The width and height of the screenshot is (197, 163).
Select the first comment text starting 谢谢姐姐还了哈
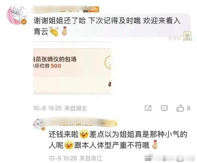click(x=107, y=26)
